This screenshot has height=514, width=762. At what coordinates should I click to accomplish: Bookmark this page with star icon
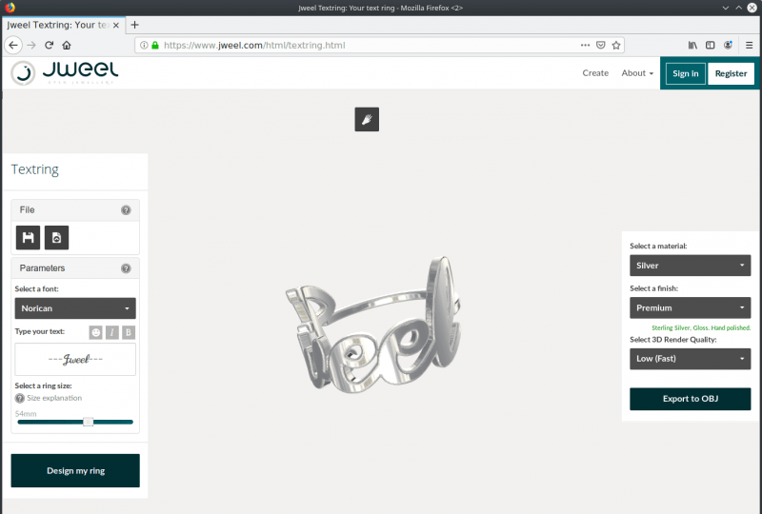616,45
